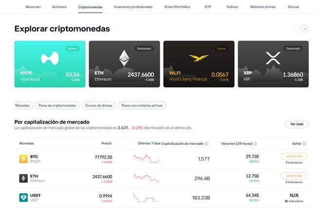Open the ETH Ethereum row name
This screenshot has height=208, width=317.
[x=37, y=178]
